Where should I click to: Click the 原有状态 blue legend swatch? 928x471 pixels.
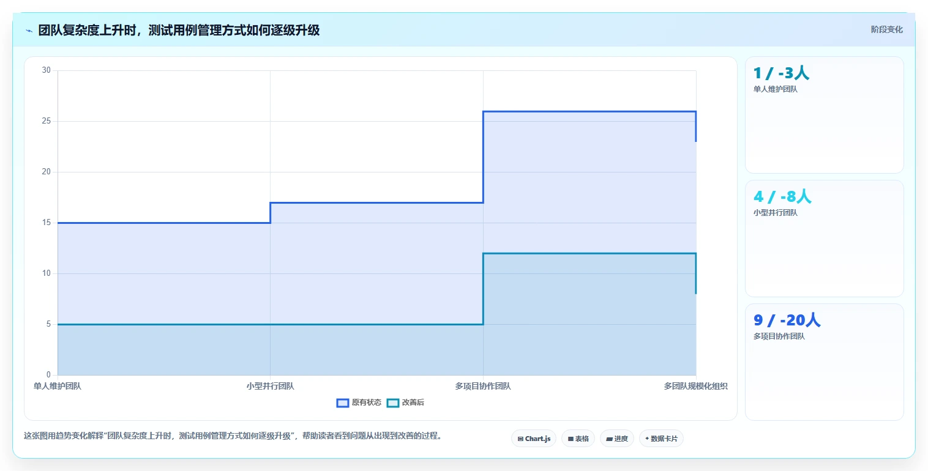tap(343, 402)
